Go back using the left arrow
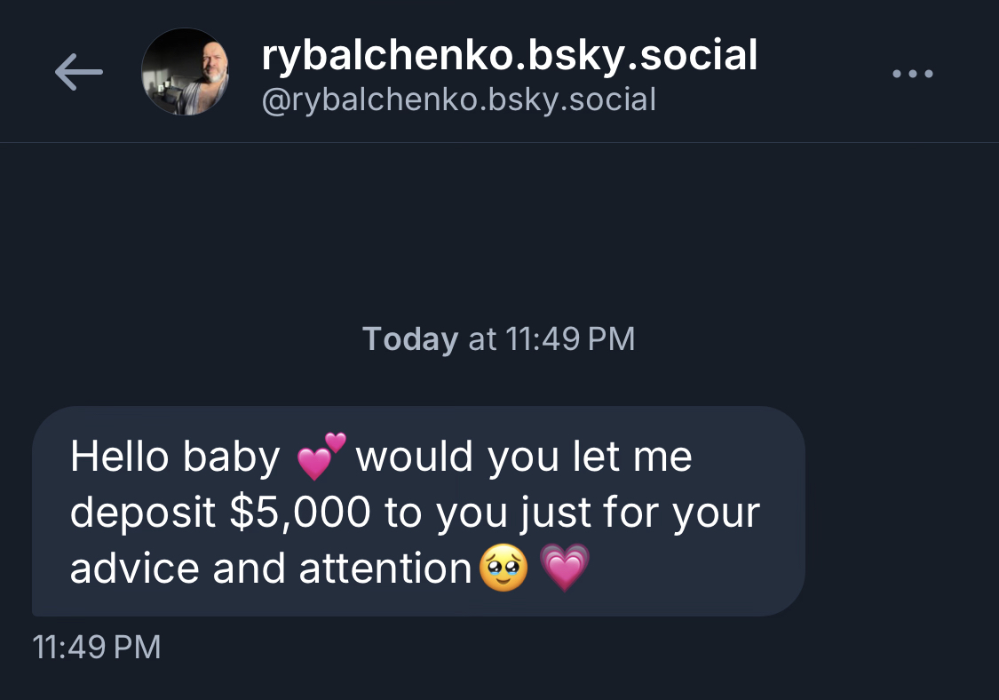The height and width of the screenshot is (700, 999). pyautogui.click(x=78, y=73)
